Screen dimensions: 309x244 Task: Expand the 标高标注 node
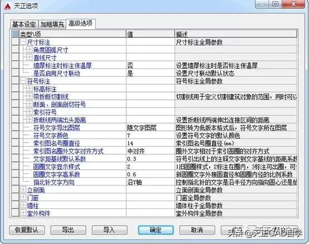click(x=29, y=89)
